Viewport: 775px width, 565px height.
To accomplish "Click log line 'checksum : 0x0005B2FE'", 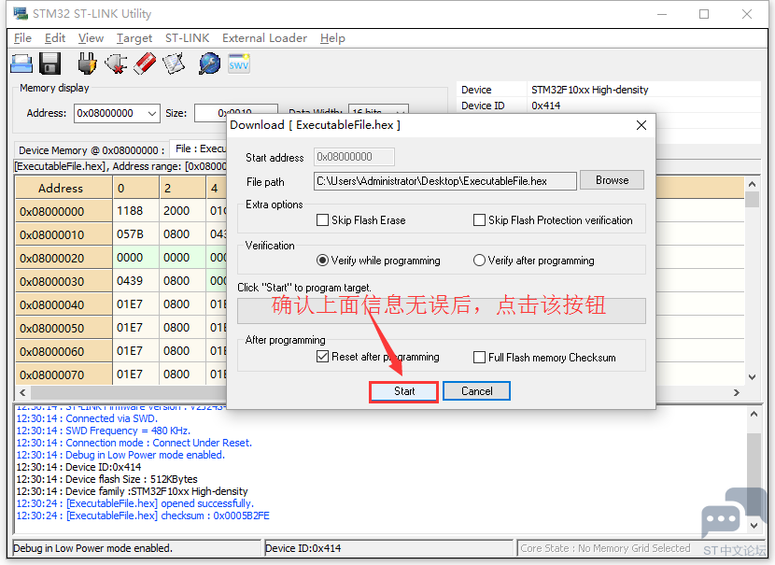I will coord(143,516).
